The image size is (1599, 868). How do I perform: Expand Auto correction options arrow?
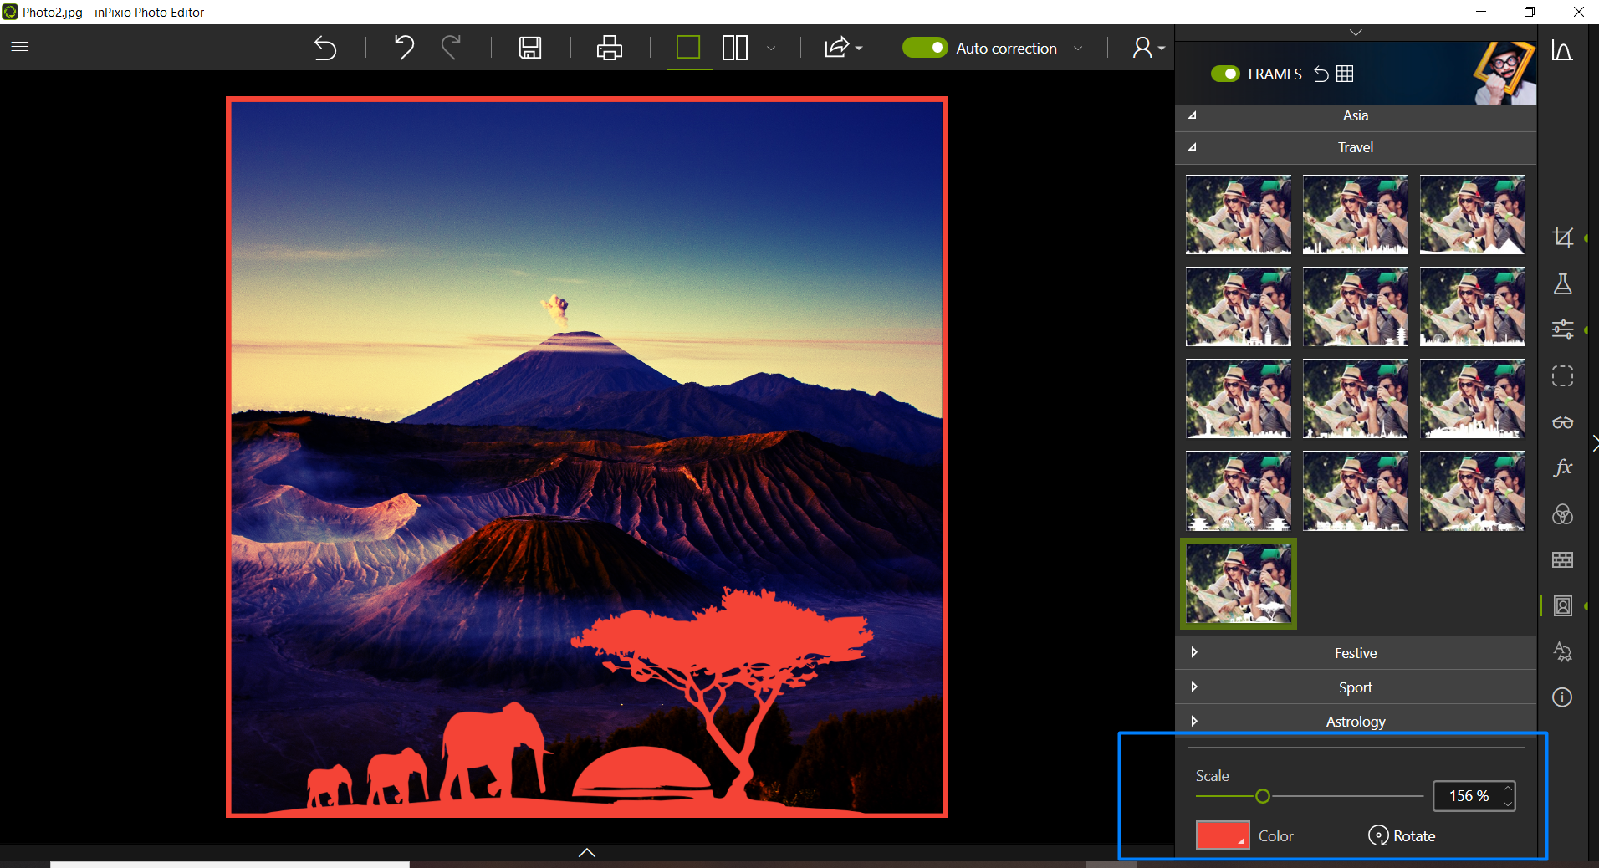click(1078, 49)
